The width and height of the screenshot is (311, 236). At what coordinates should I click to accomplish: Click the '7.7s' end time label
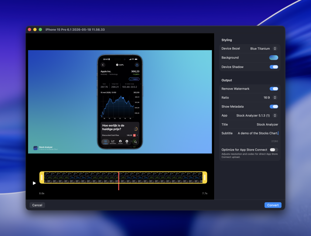(x=205, y=193)
